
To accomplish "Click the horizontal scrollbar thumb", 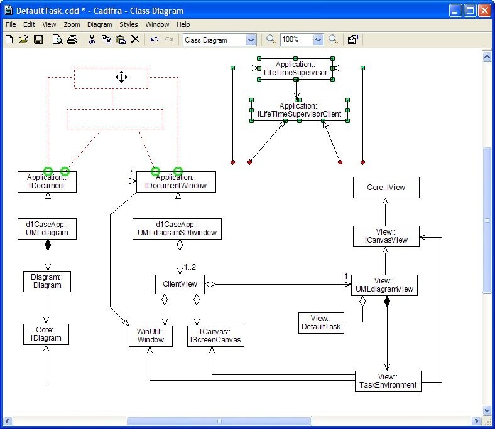I will point(219,421).
